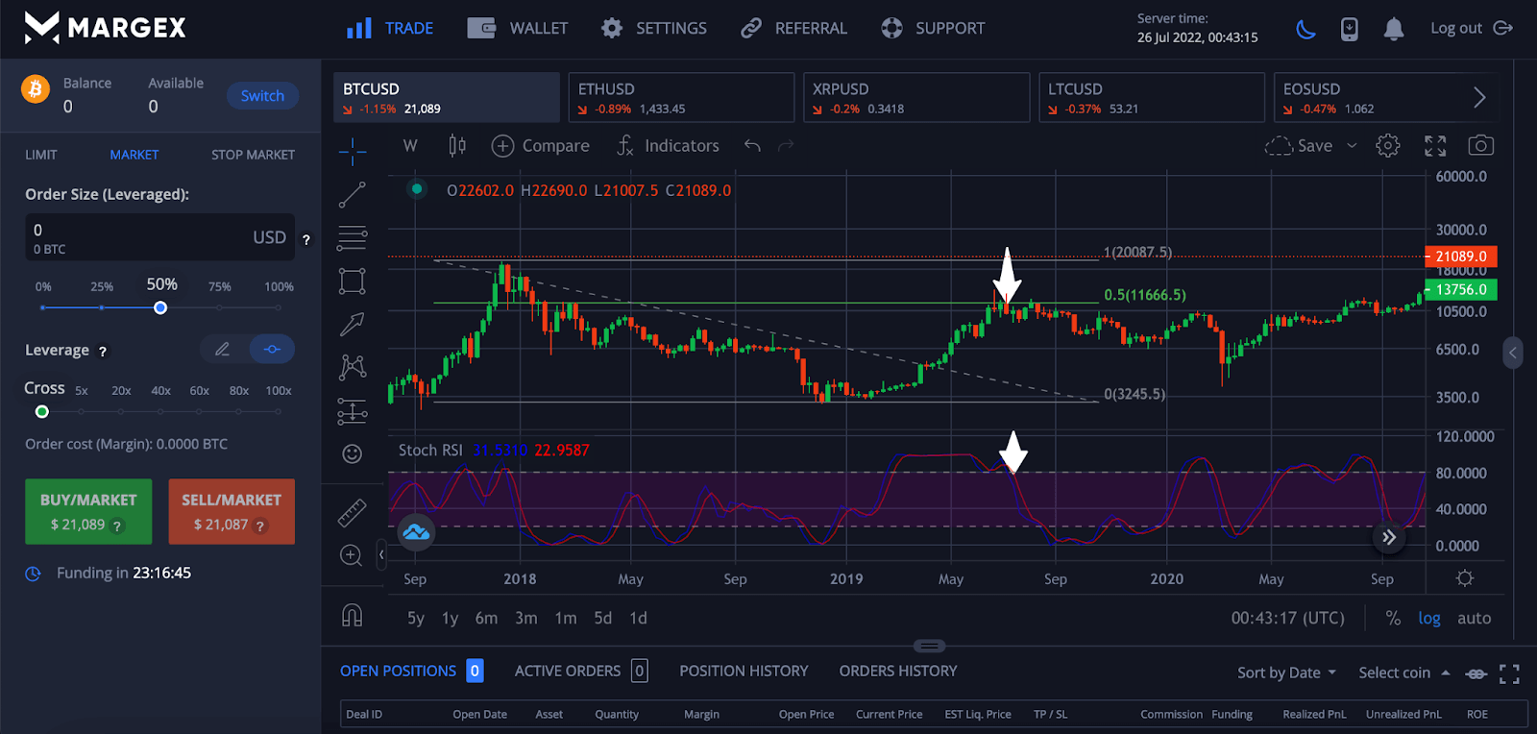Open the candlestick chart style icon
1537x734 pixels.
pyautogui.click(x=457, y=146)
